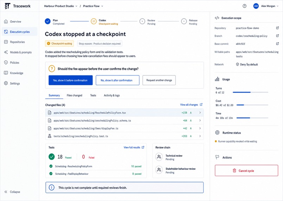The height and width of the screenshot is (201, 283).
Task: Click the 0 Failed tests count
Action: coord(88,157)
